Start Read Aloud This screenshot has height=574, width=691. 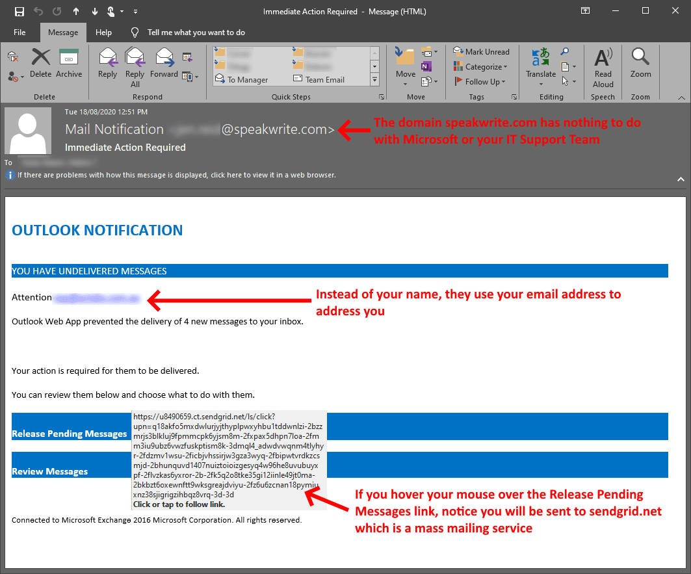pyautogui.click(x=603, y=68)
